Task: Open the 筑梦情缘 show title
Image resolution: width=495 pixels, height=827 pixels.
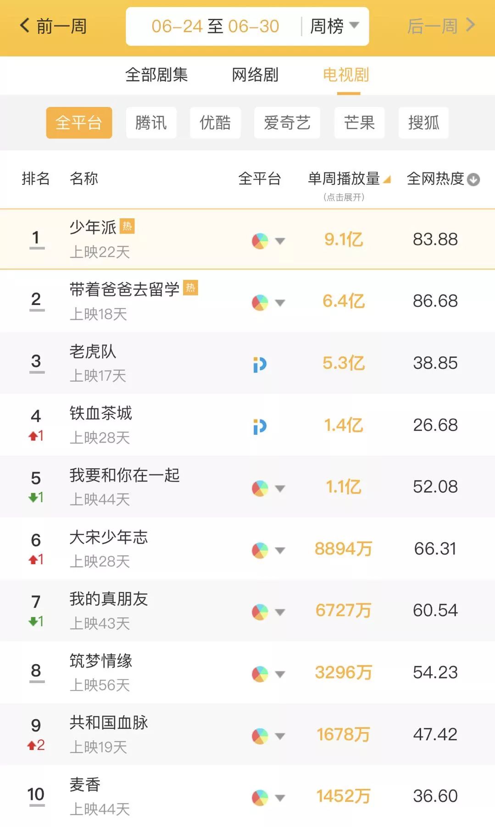Action: coord(101,661)
